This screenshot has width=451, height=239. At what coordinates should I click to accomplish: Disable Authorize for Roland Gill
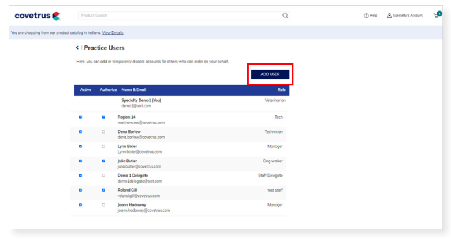tap(103, 190)
